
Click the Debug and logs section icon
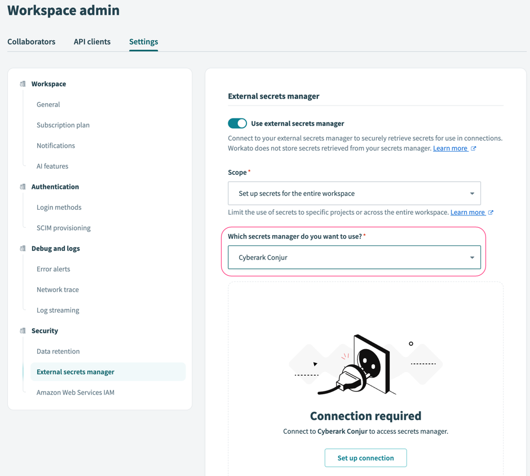click(x=23, y=248)
